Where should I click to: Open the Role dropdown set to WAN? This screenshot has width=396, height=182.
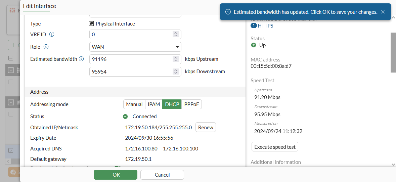(135, 47)
